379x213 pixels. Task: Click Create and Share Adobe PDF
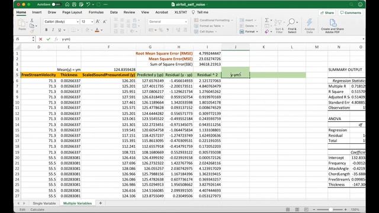point(333,26)
